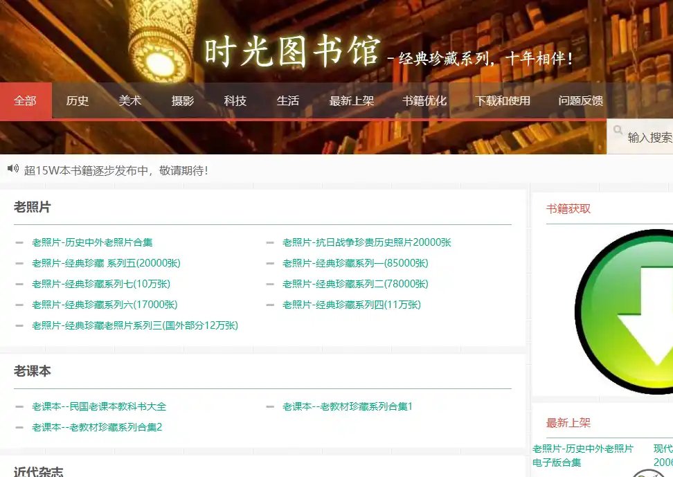Open 老照片-历史中外老照片合集 in the 老照片 list
Viewport: 673px width, 477px height.
coord(92,242)
